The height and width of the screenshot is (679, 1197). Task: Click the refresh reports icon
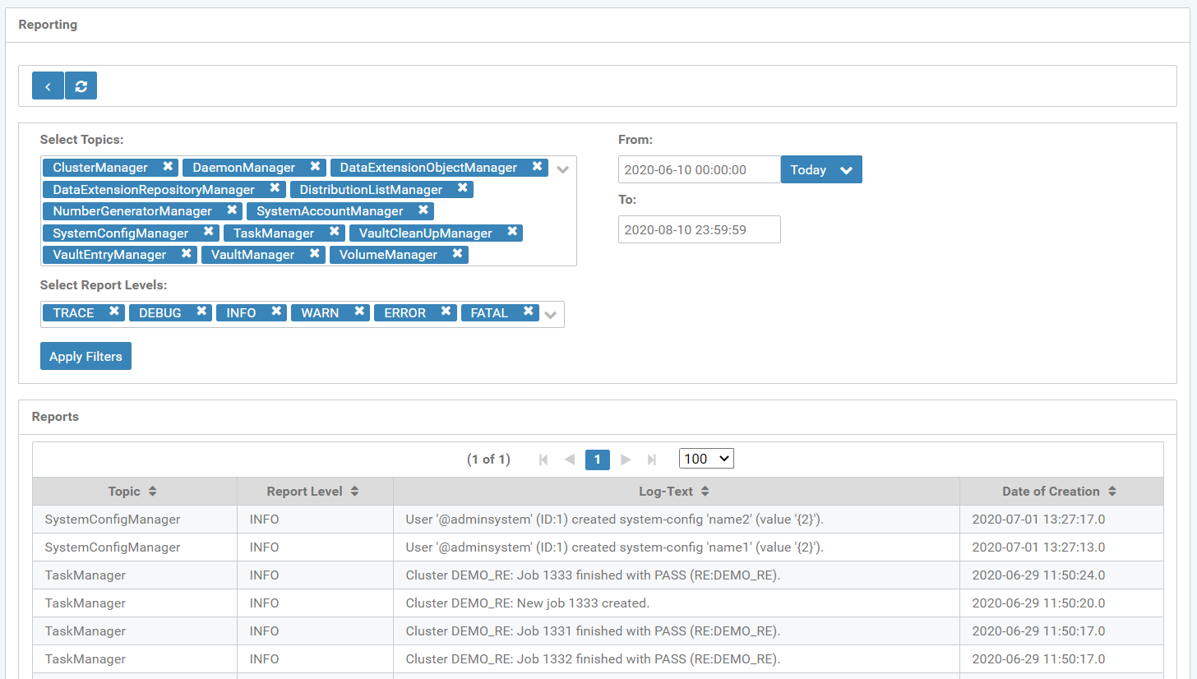(x=81, y=86)
